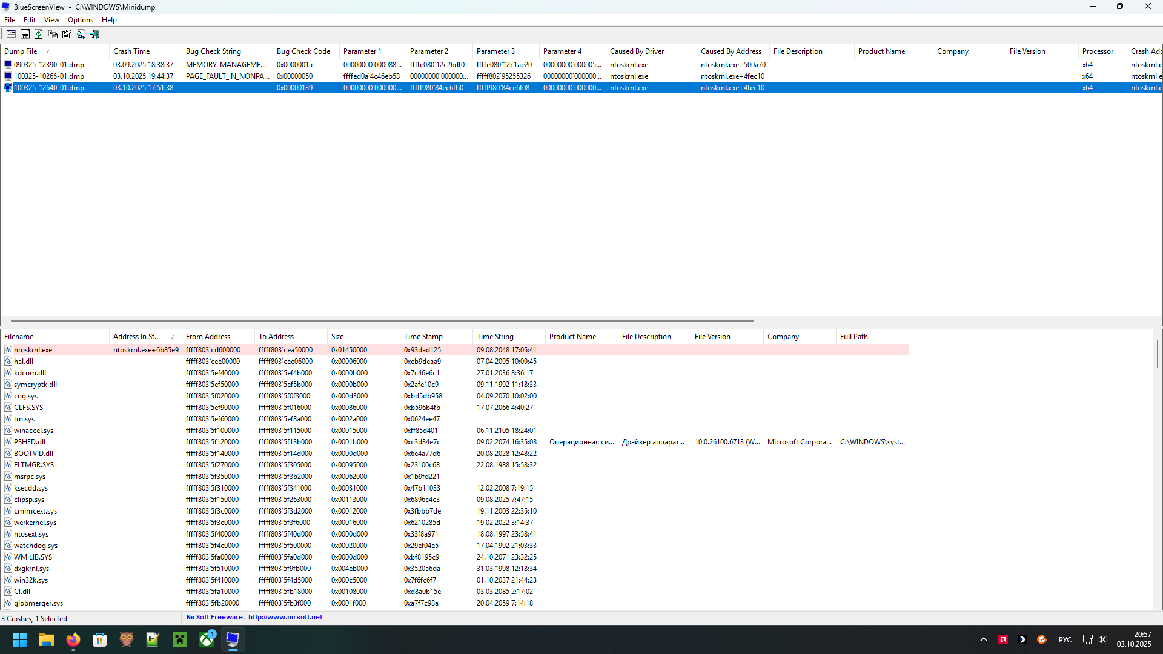Open the nirsoft.net link in status bar

click(x=285, y=617)
